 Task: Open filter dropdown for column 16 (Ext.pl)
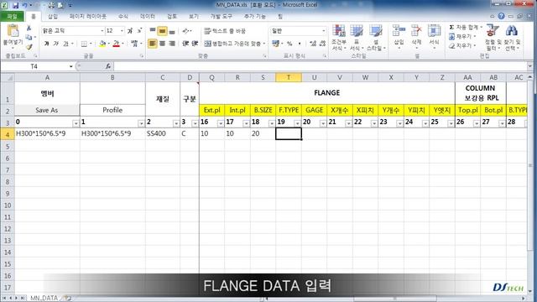click(x=221, y=123)
